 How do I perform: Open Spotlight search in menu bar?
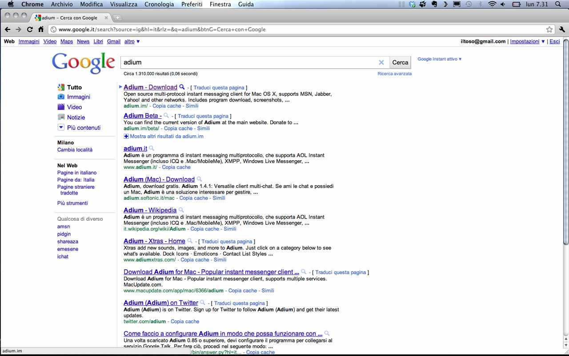click(558, 4)
